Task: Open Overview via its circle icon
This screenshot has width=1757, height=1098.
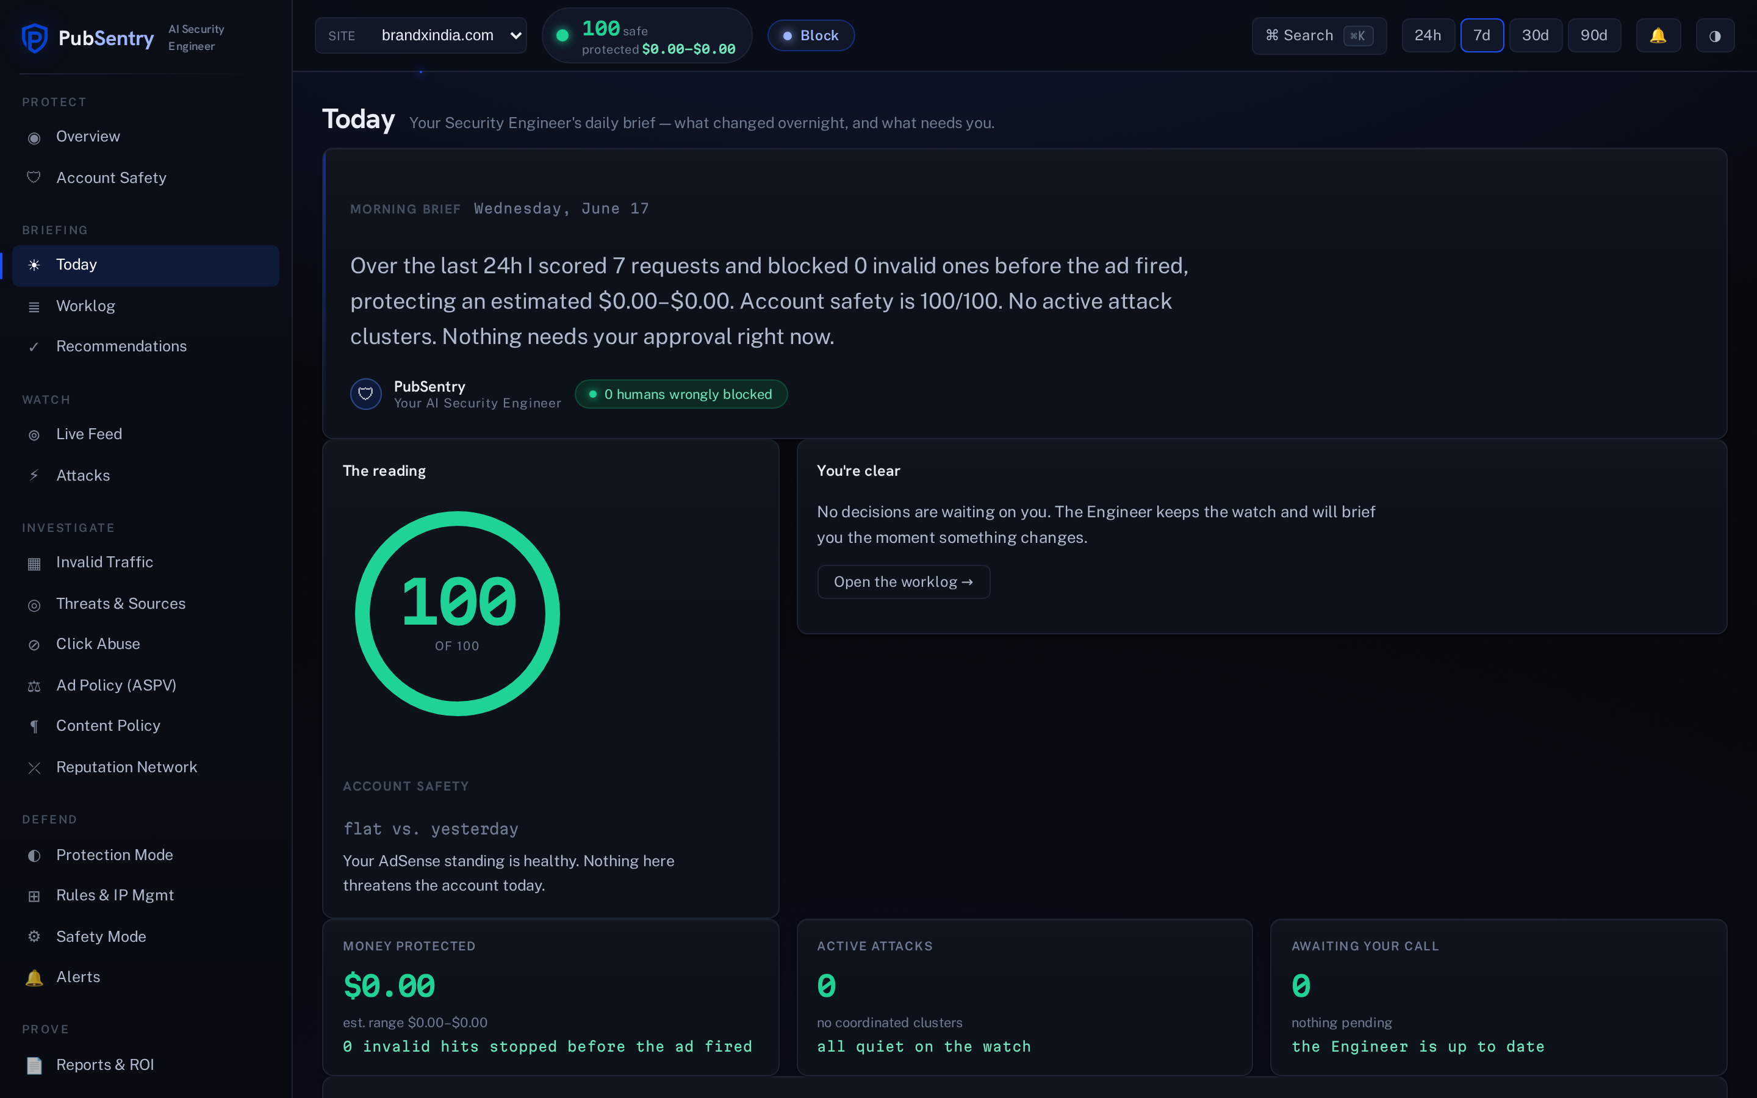Action: pos(34,137)
